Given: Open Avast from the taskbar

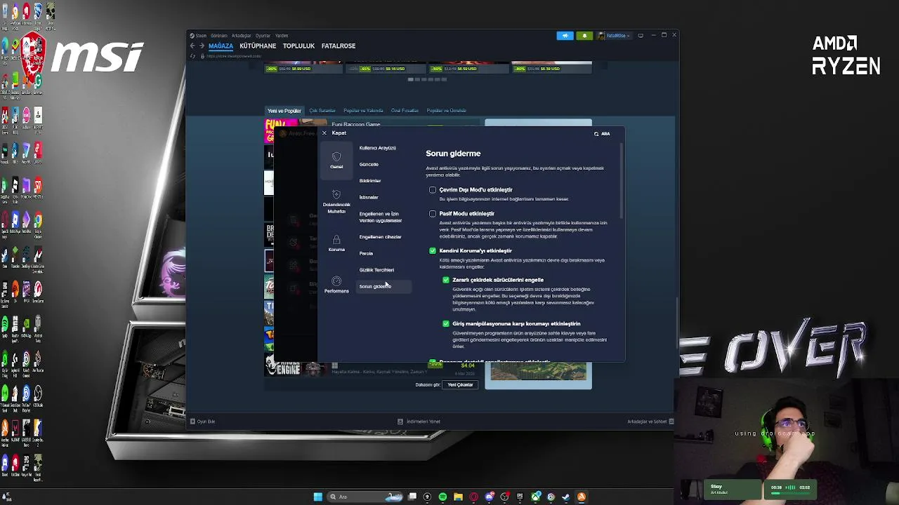Looking at the screenshot, I should (582, 497).
